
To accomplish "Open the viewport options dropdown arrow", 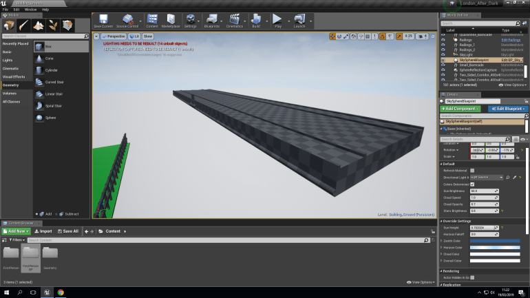I will tap(96, 36).
